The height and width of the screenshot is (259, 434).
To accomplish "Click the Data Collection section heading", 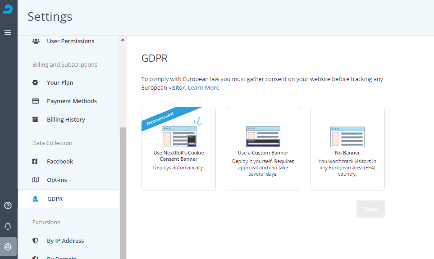I will click(52, 143).
